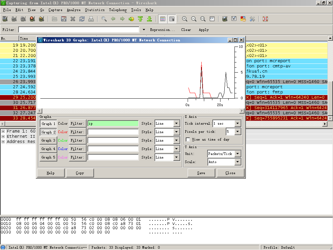Pick Graph 4 blue Color
Viewport: 333px width, 250px height.
click(63, 149)
